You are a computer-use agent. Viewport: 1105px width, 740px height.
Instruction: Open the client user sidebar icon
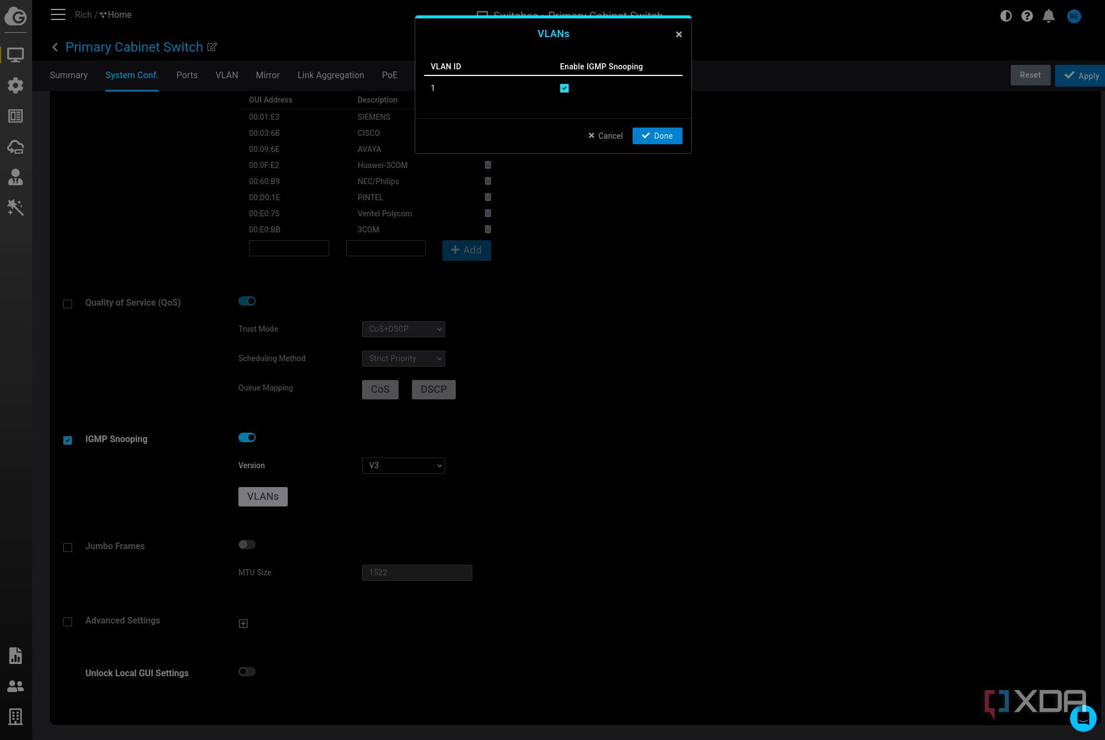16,177
